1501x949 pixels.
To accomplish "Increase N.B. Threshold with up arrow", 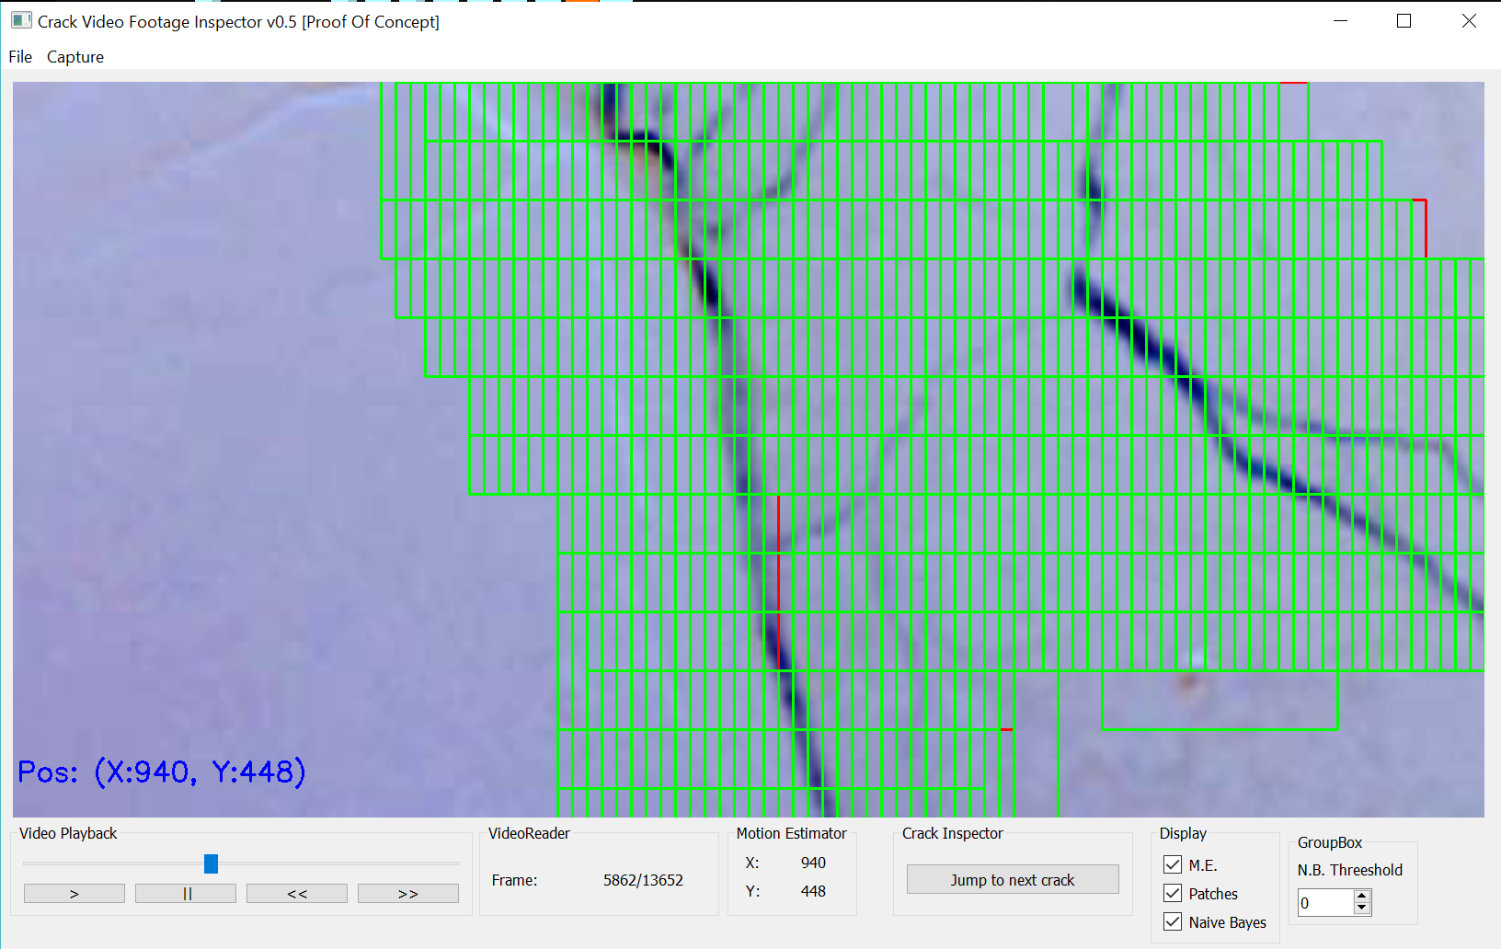I will click(x=1362, y=897).
